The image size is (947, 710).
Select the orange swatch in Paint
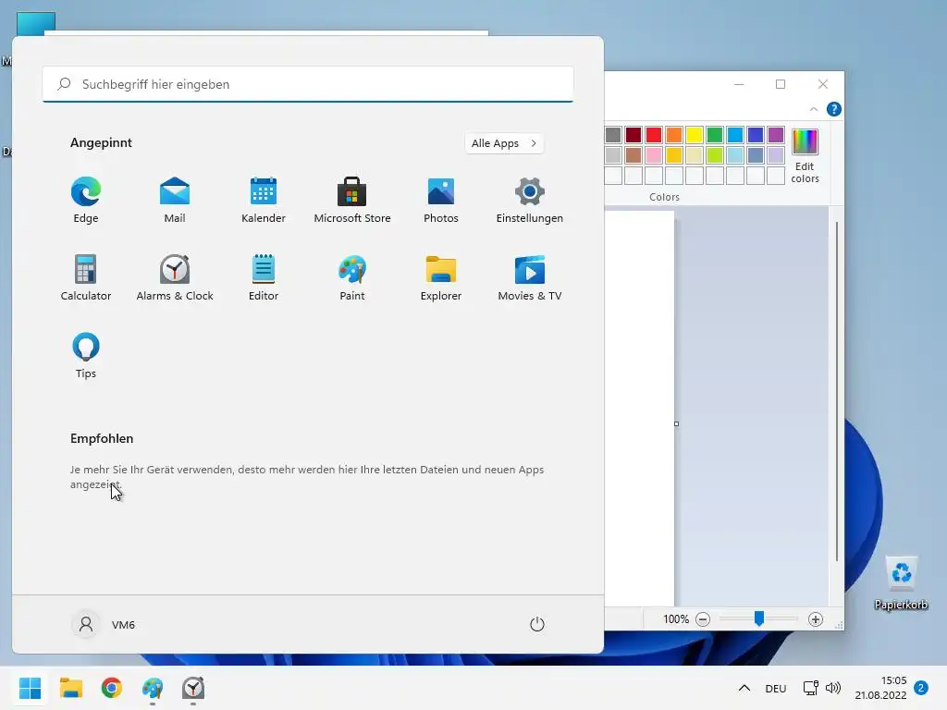tap(674, 135)
